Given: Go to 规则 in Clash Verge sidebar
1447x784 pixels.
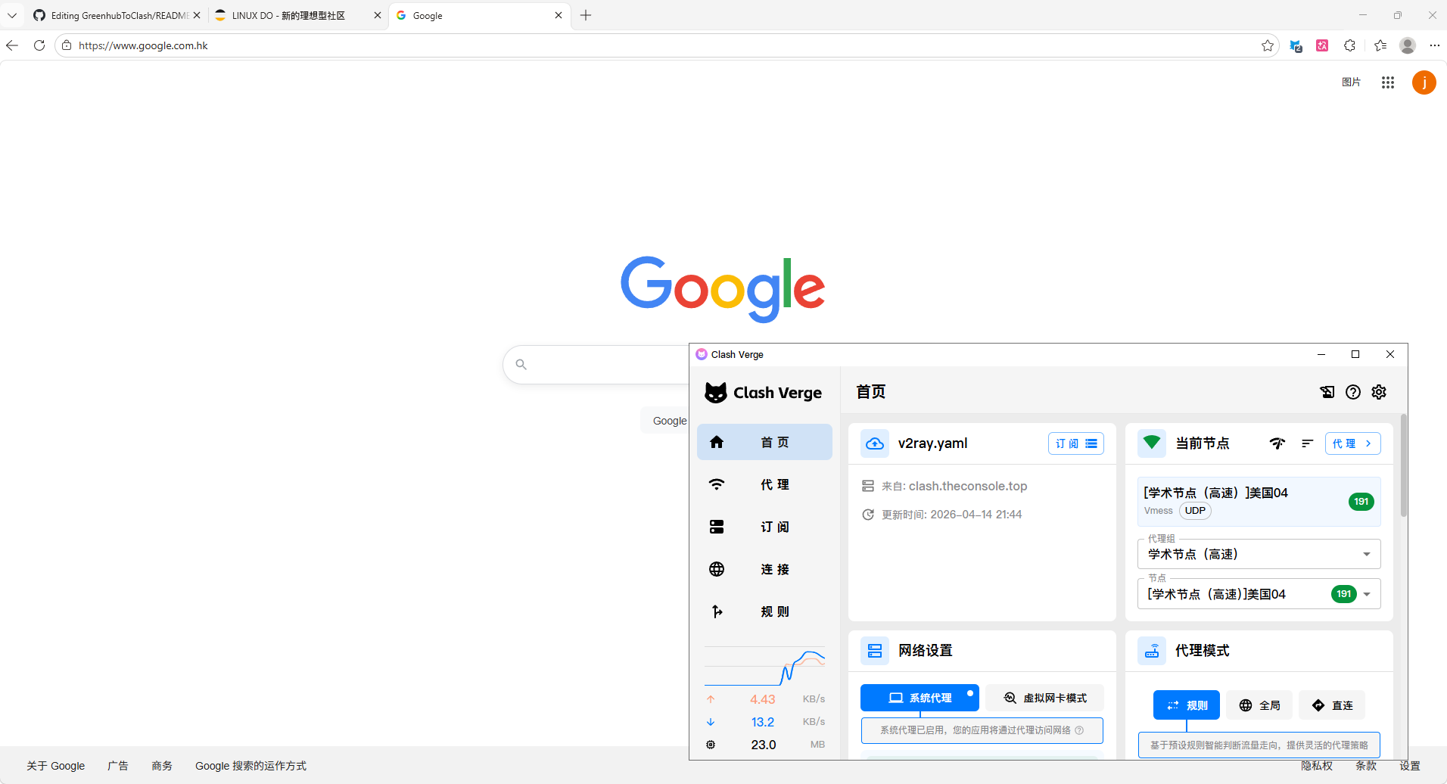Looking at the screenshot, I should tap(764, 611).
